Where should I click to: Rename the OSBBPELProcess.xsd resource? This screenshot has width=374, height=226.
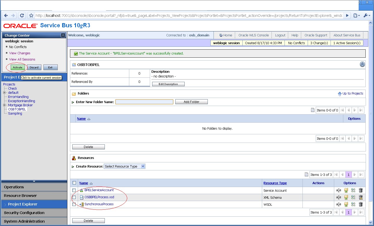[339, 197]
